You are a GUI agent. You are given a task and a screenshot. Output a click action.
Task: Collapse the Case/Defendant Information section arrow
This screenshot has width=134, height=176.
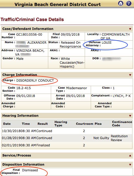[x=130, y=29]
